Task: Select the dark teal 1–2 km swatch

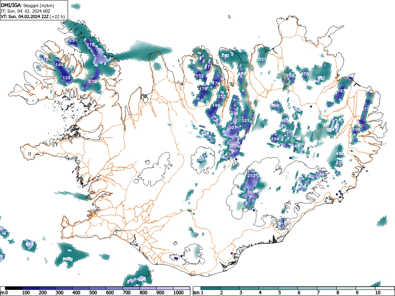Action: (211, 288)
